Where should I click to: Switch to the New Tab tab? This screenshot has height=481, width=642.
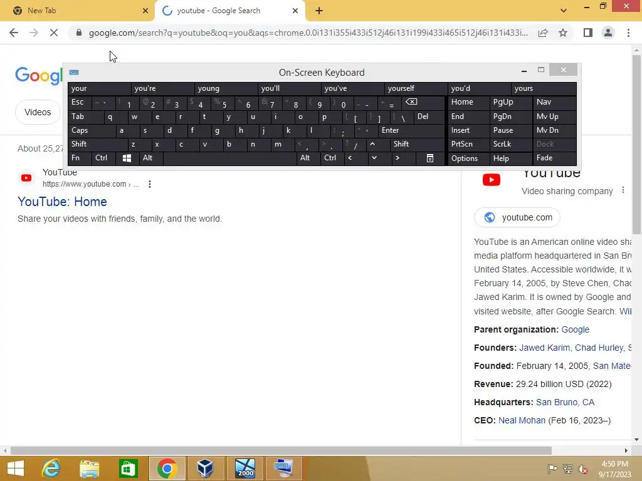click(78, 11)
